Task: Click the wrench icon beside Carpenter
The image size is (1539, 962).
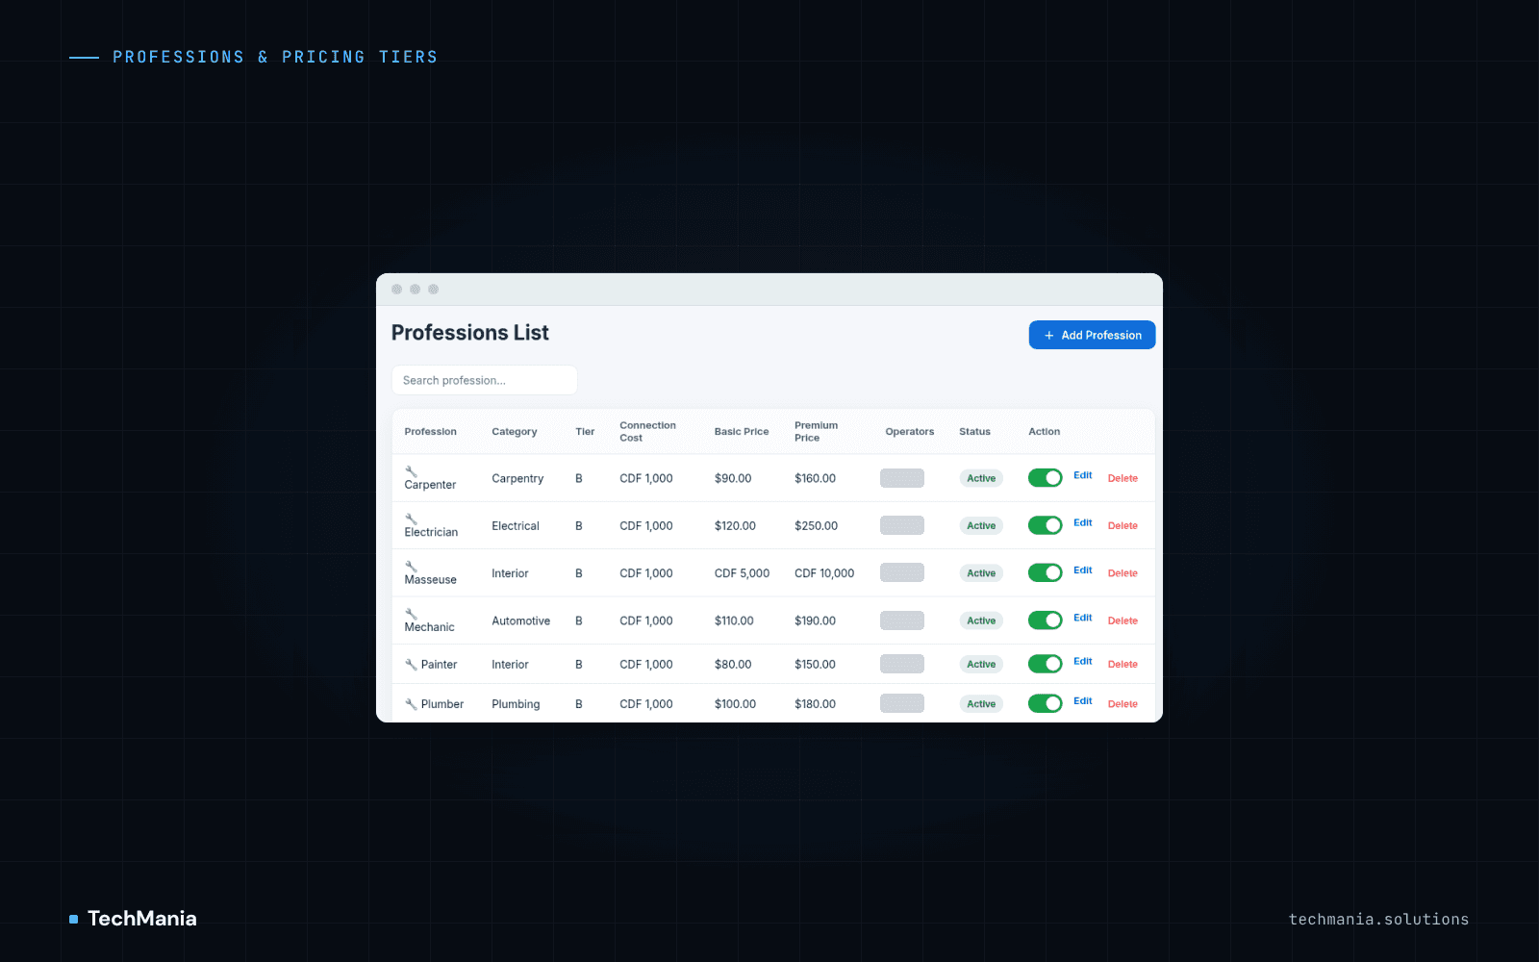Action: [411, 471]
